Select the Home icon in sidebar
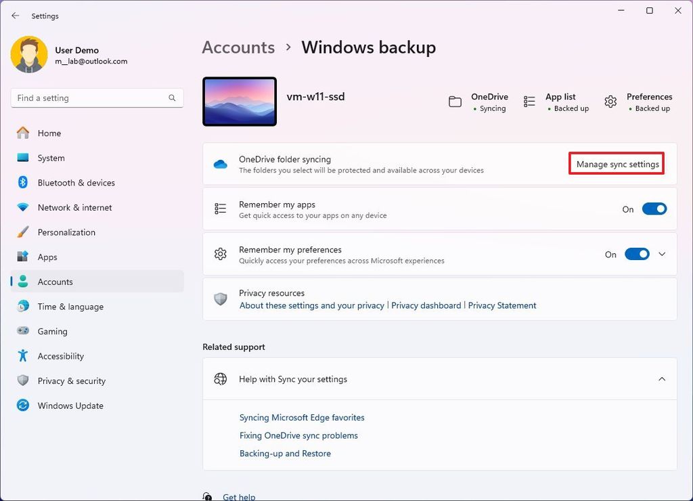 tap(23, 133)
